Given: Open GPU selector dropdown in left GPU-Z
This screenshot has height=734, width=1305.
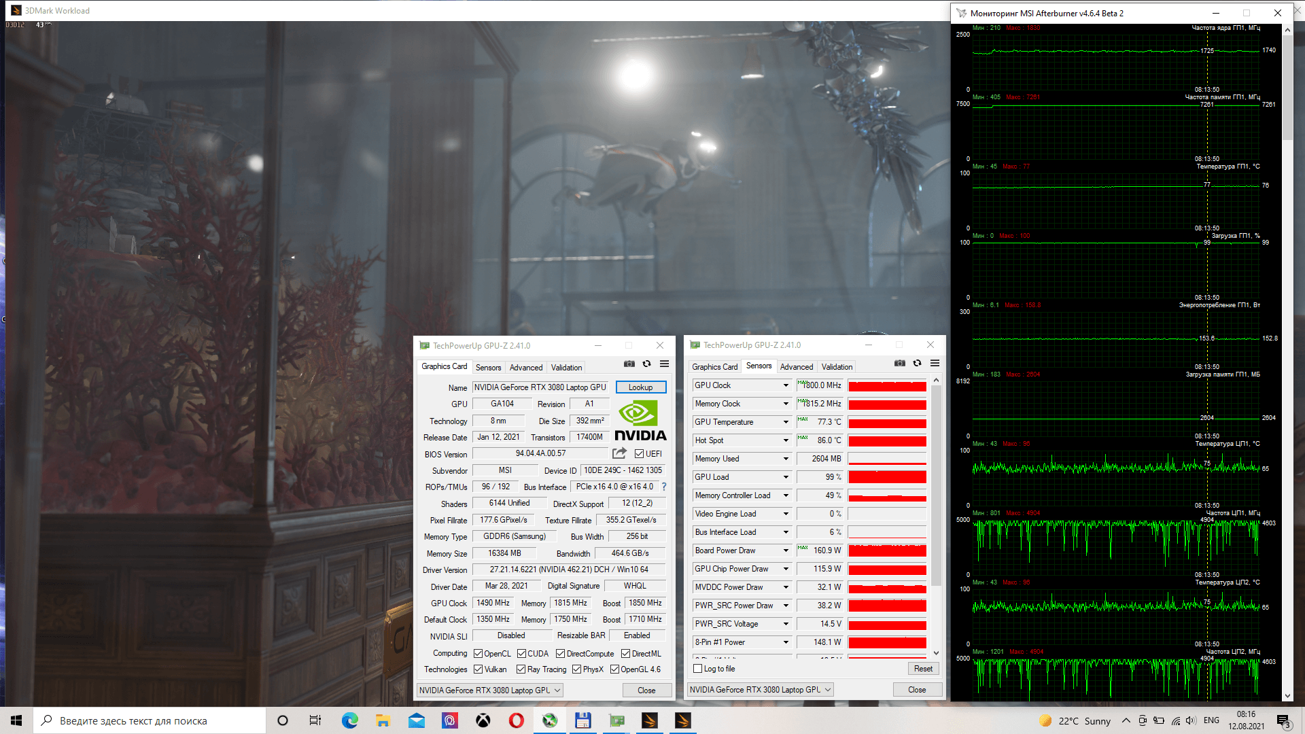Looking at the screenshot, I should click(489, 691).
